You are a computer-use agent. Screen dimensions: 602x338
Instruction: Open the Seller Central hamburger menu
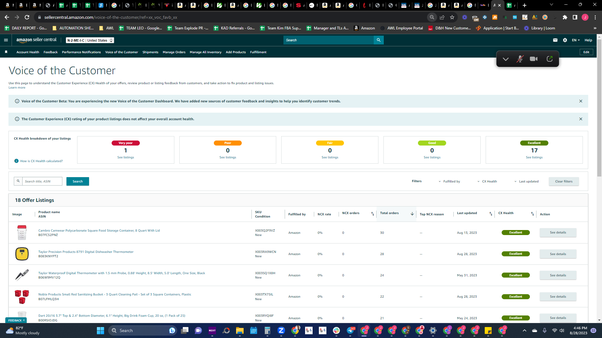point(6,40)
